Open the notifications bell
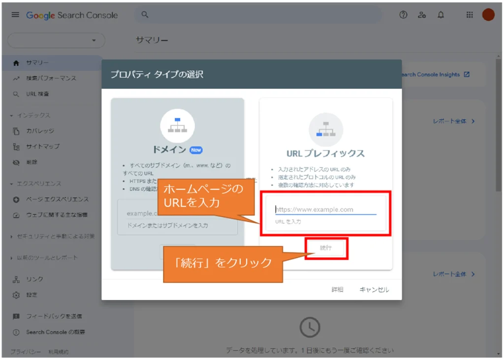The width and height of the screenshot is (504, 360). (x=441, y=15)
